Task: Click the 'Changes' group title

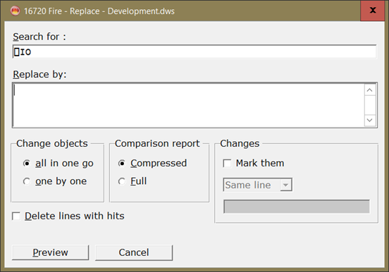Action: point(240,143)
